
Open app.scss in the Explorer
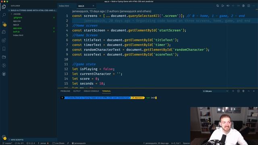[17, 28]
